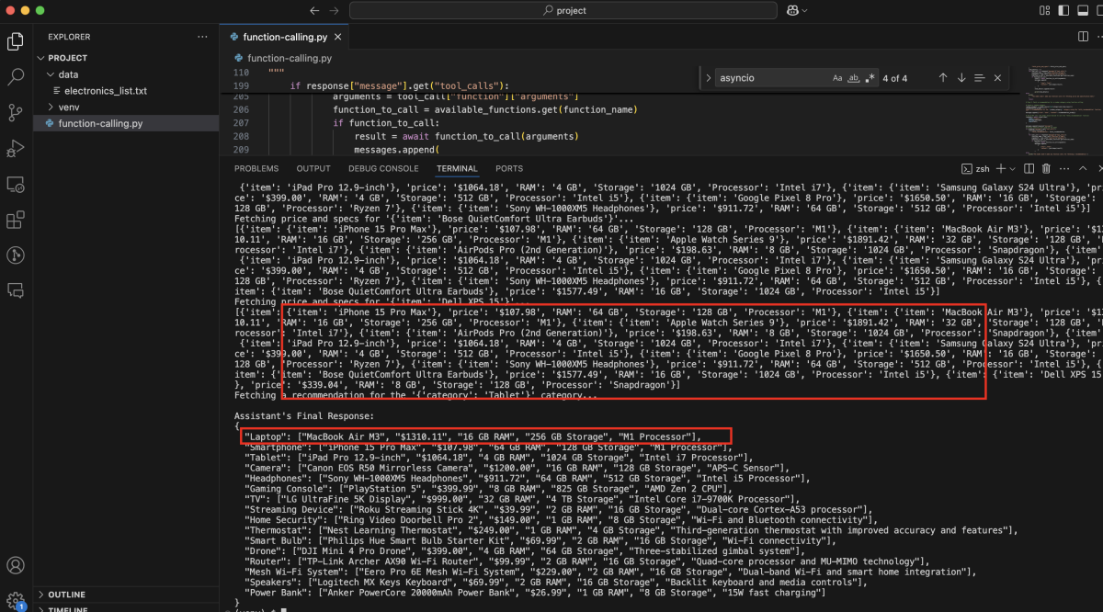
Task: Toggle Use Regular Expression in find widget
Action: click(870, 78)
